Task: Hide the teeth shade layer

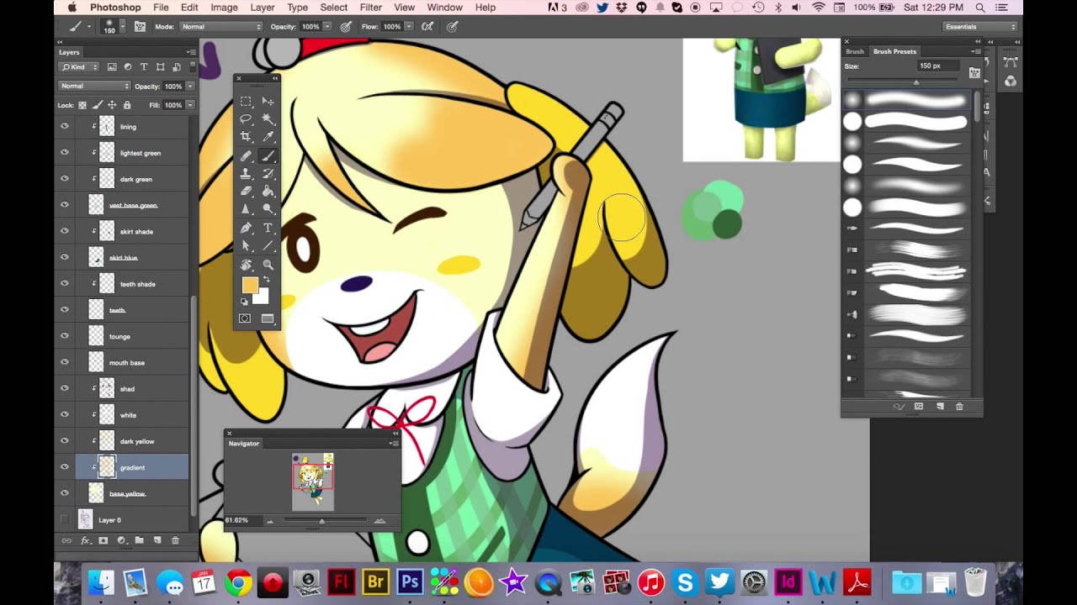Action: pyautogui.click(x=64, y=284)
